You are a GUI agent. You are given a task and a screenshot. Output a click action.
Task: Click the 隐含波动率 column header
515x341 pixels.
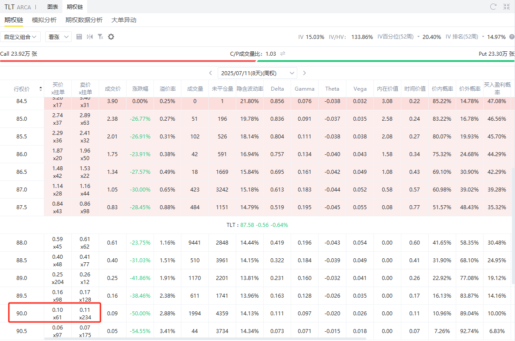250,88
